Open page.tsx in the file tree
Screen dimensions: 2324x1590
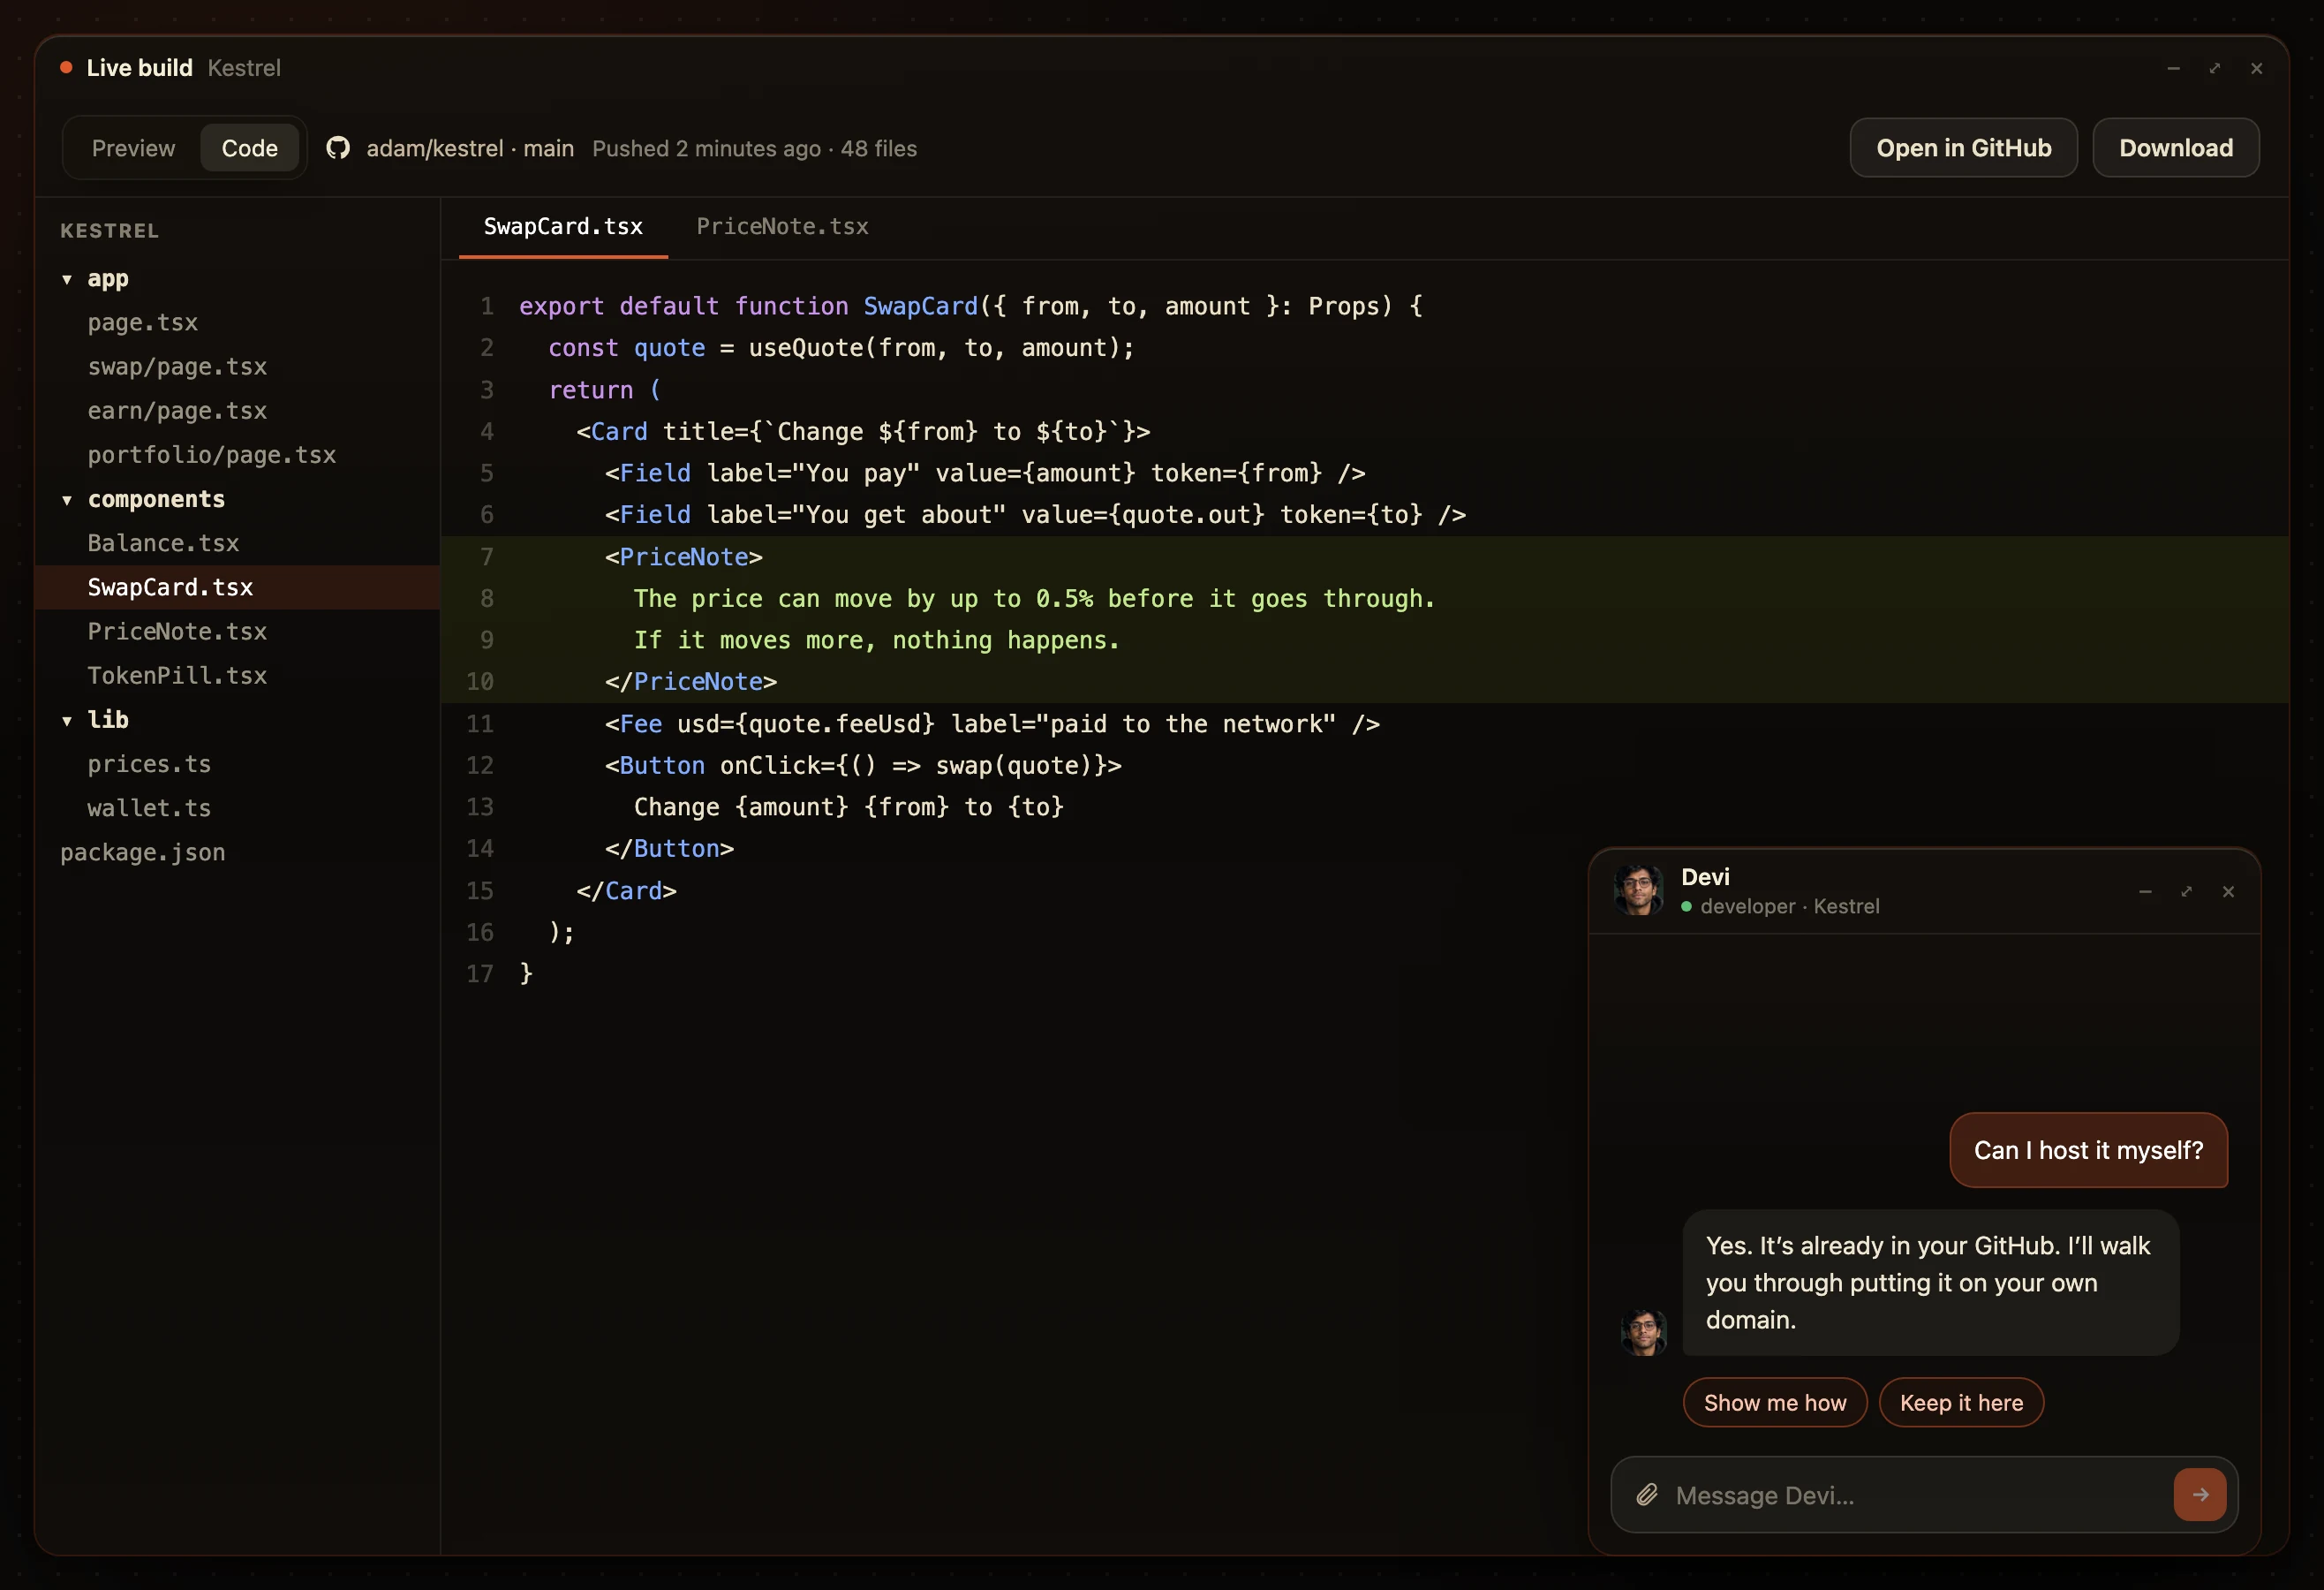click(238, 322)
